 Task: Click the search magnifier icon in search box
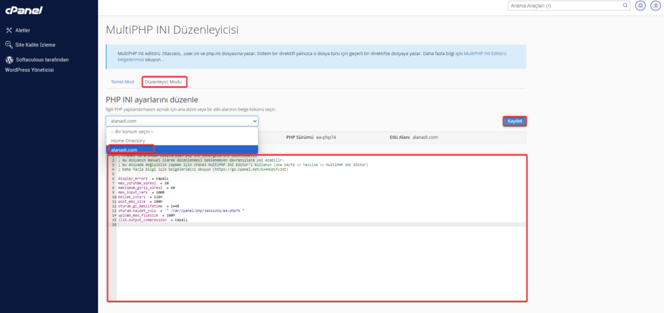click(x=625, y=6)
